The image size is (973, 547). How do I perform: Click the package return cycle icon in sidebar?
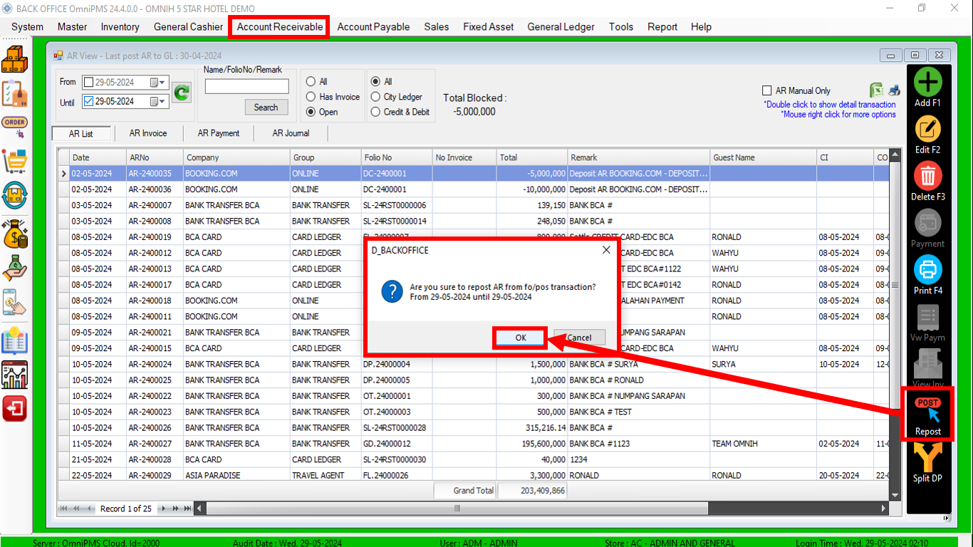tap(15, 195)
